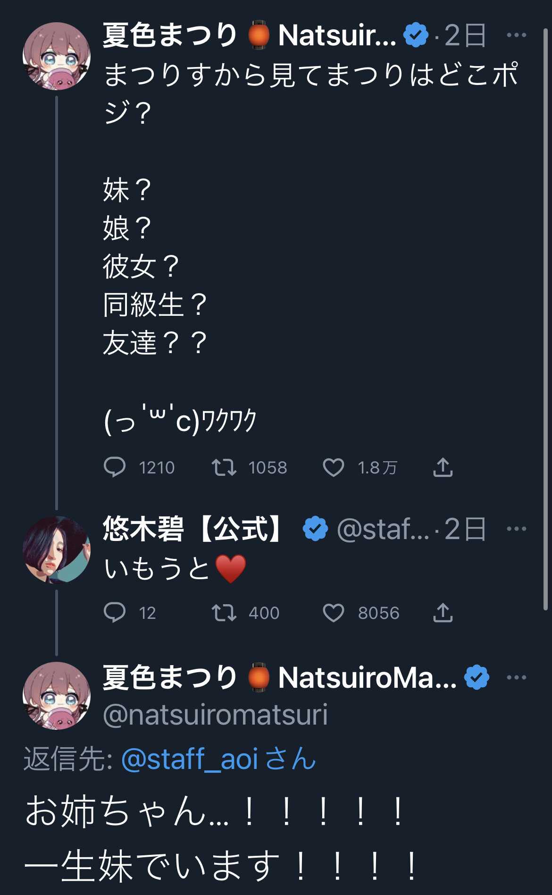The height and width of the screenshot is (895, 552).
Task: Retweet the tweet with 400 retweets
Action: pos(224,613)
